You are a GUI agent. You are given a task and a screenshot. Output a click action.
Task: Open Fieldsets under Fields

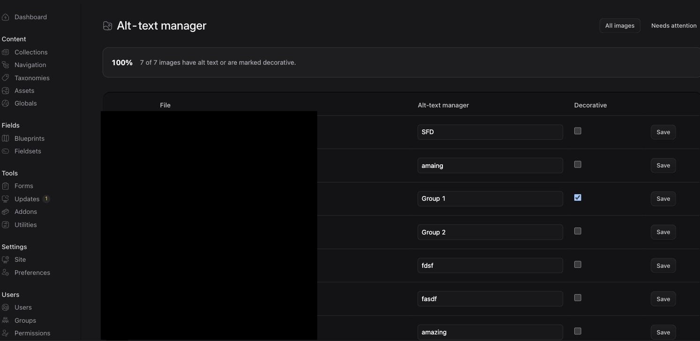(28, 151)
